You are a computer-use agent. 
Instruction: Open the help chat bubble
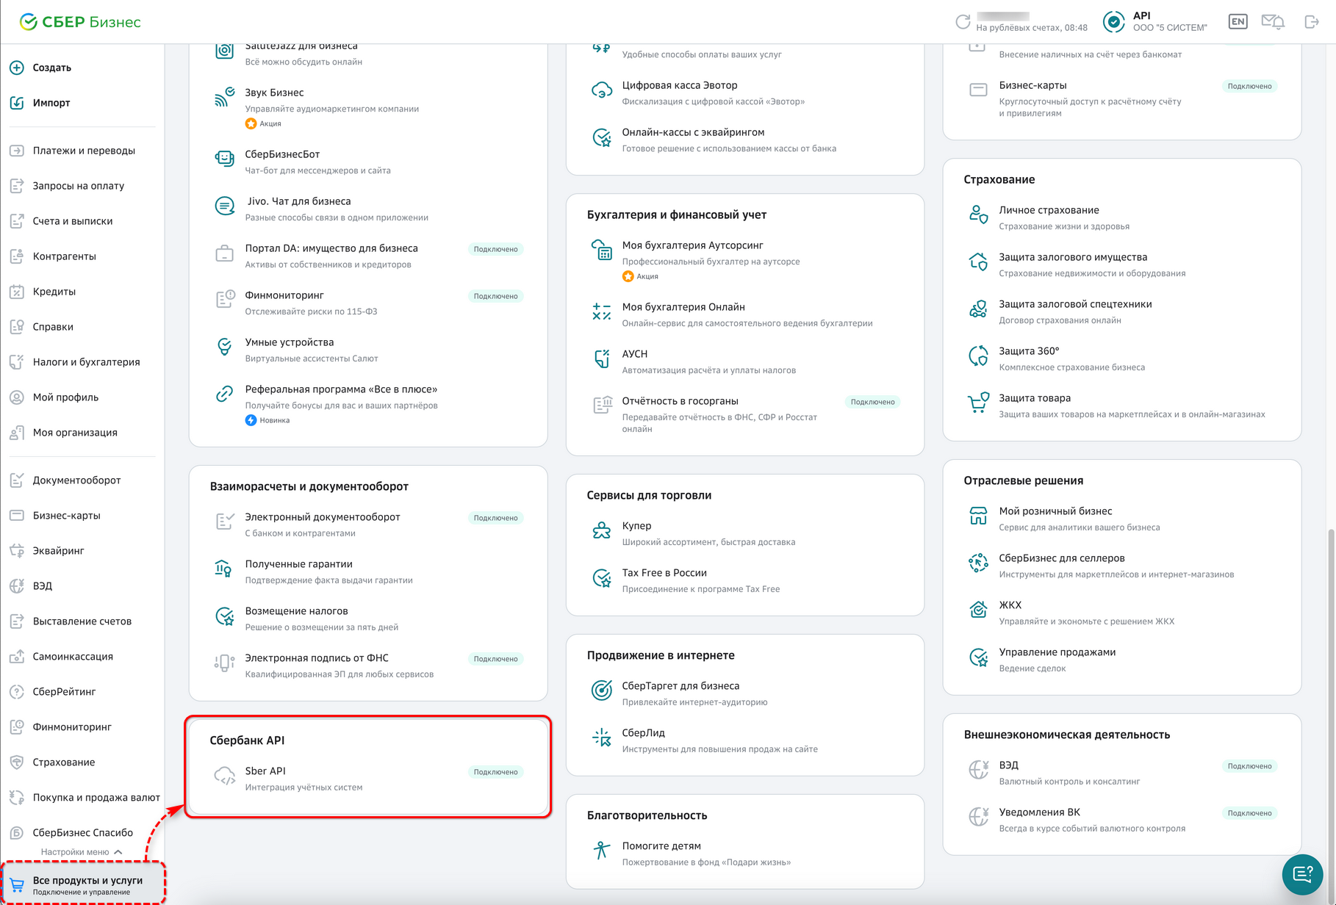click(x=1302, y=874)
